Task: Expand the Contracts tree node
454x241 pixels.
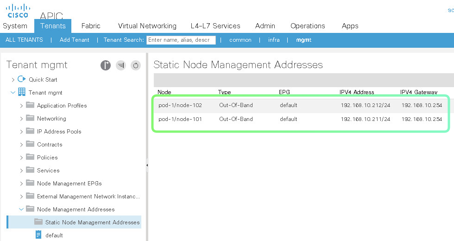Action: coord(21,145)
